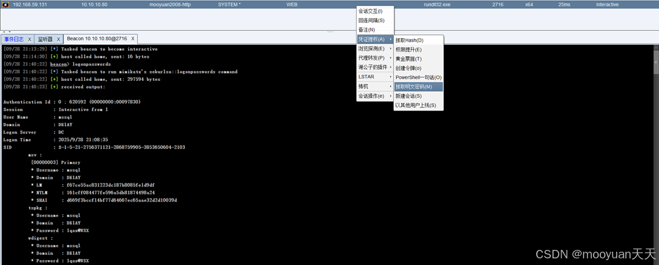Click the WEB computer name cell
Viewport: 659px width, 265px height.
(x=291, y=4)
